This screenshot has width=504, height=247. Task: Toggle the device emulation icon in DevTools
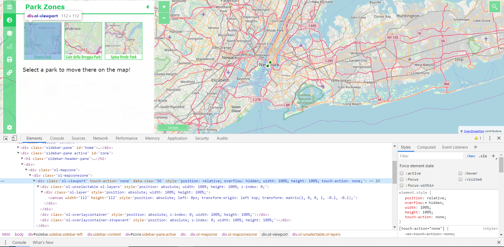pos(14,138)
